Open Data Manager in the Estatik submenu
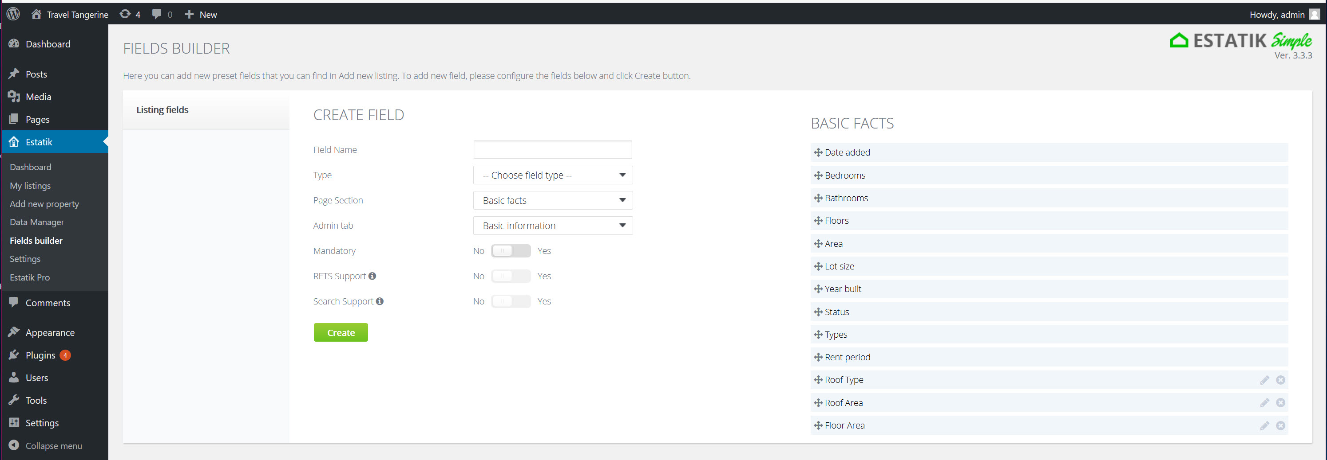The image size is (1327, 460). point(36,222)
